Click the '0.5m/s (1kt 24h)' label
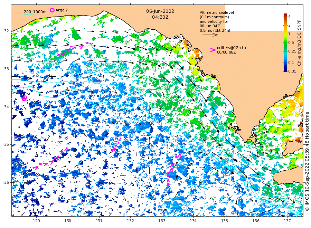The height and width of the screenshot is (228, 311). [x=215, y=30]
